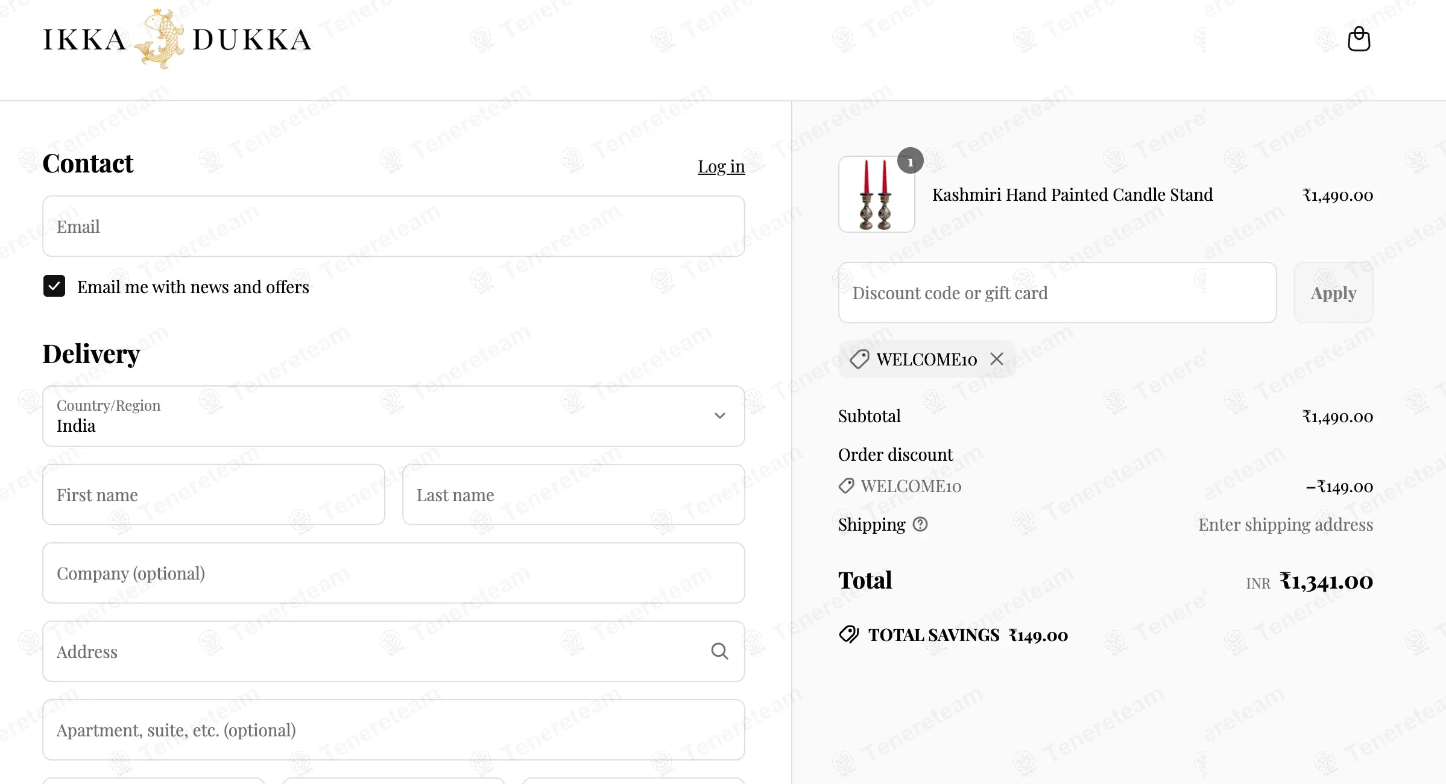This screenshot has width=1446, height=784.
Task: Click the Last name field
Action: pyautogui.click(x=573, y=495)
